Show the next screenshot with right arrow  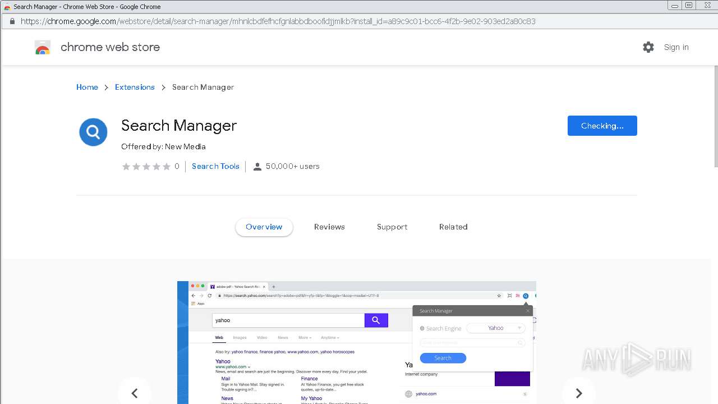(579, 393)
